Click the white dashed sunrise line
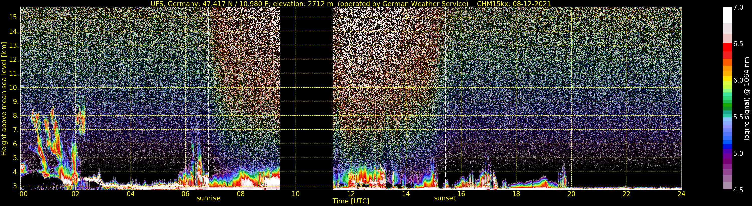The width and height of the screenshot is (752, 206). [208, 93]
